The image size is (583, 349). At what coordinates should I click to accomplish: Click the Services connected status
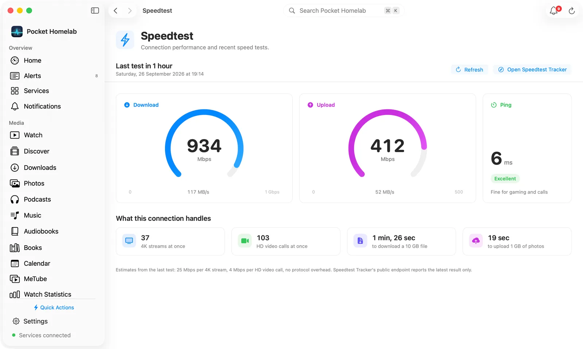click(42, 335)
